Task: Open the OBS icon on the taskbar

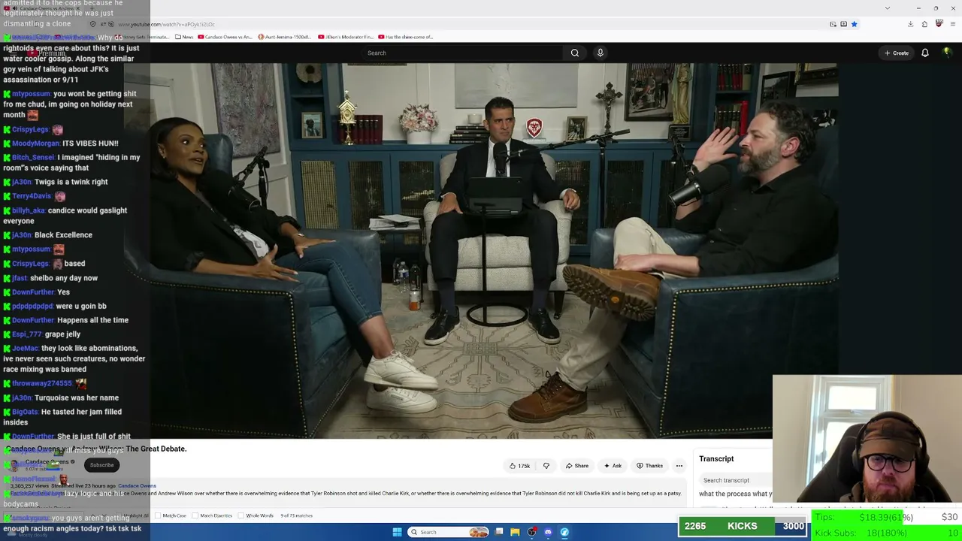Action: coord(531,532)
